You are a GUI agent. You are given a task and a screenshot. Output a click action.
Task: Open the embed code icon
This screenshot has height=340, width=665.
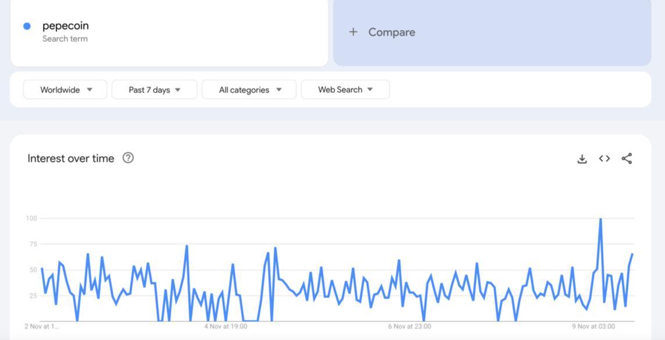click(605, 159)
